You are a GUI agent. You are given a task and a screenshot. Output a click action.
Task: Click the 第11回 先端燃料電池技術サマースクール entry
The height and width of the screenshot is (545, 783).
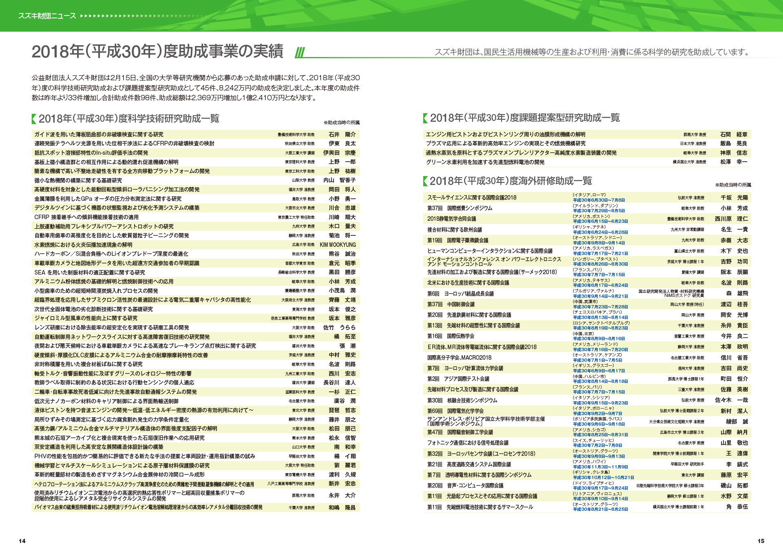pos(480,507)
